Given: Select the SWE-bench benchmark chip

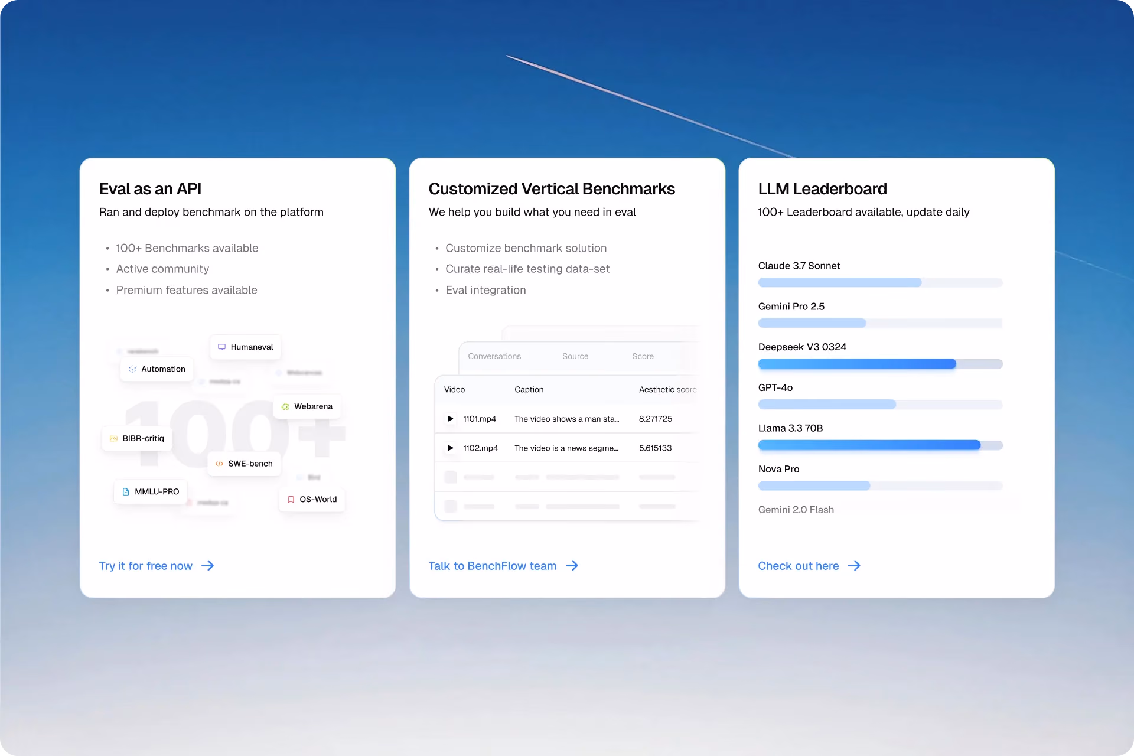Looking at the screenshot, I should pos(245,464).
